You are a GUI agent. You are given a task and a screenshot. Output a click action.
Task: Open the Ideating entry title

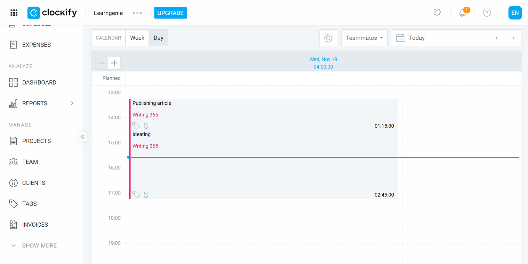pos(141,134)
